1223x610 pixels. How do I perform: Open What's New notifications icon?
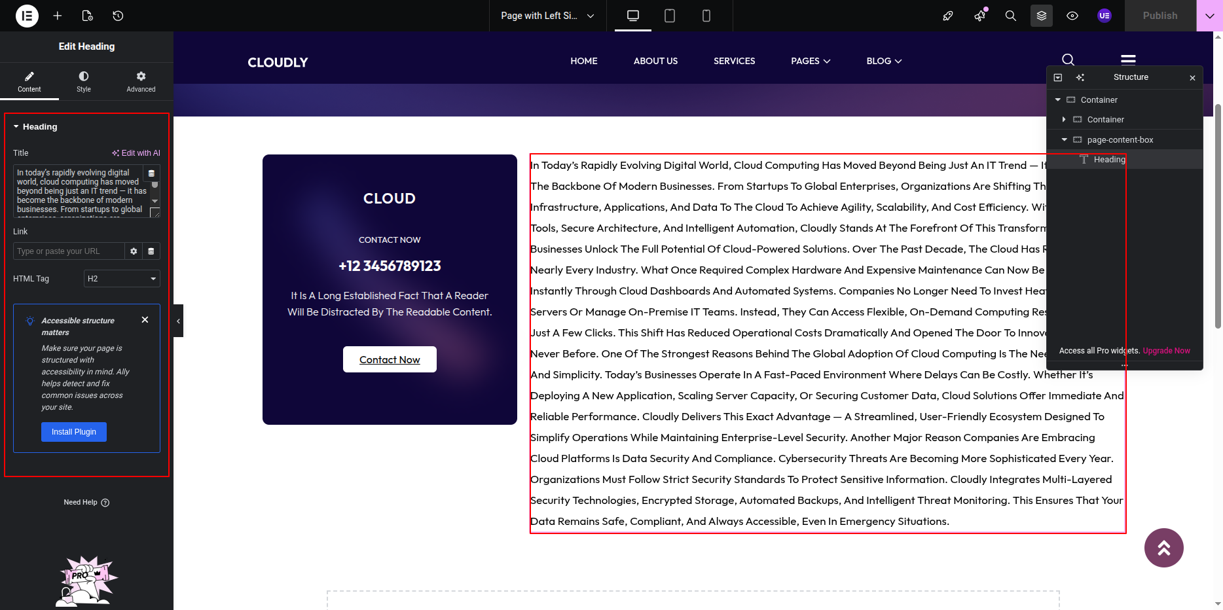[979, 16]
